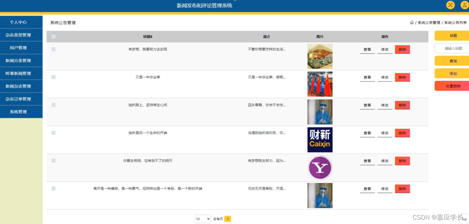Expand 系统管理 sidebar menu
469x224 pixels.
pos(21,112)
